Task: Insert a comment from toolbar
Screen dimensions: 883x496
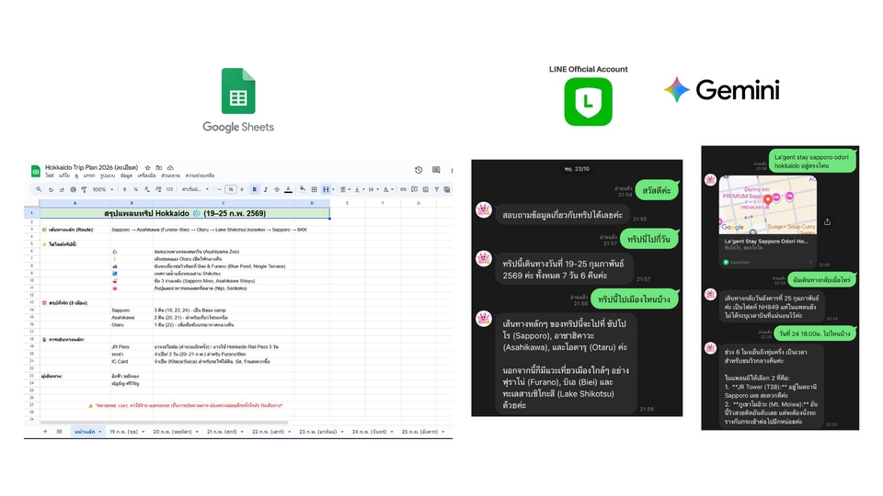Action: tap(415, 189)
